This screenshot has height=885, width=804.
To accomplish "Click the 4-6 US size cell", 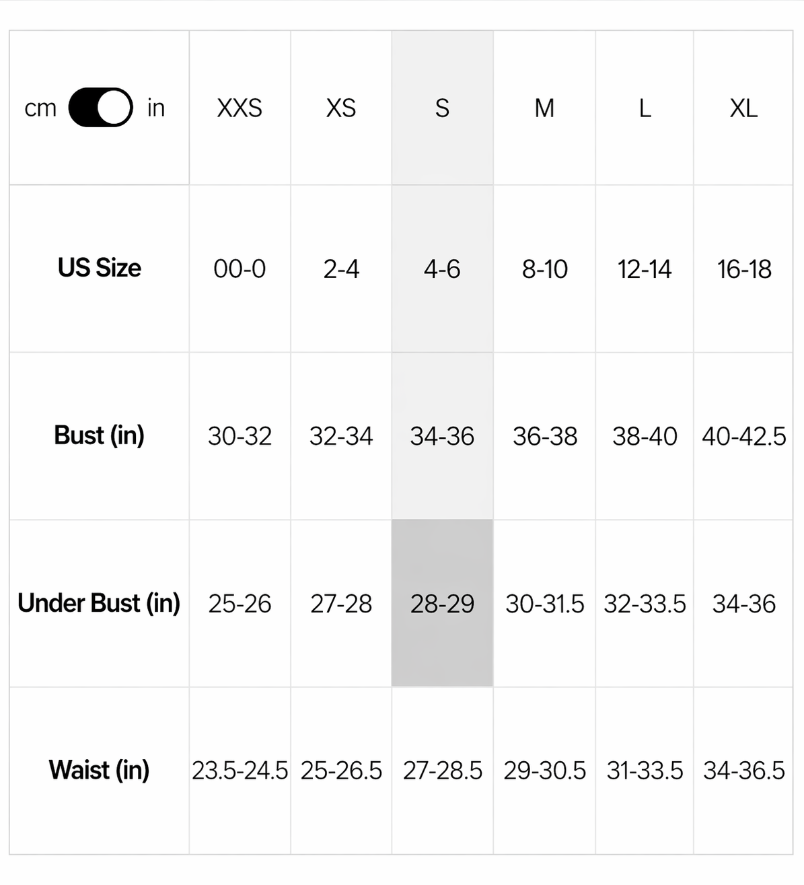I will [442, 269].
